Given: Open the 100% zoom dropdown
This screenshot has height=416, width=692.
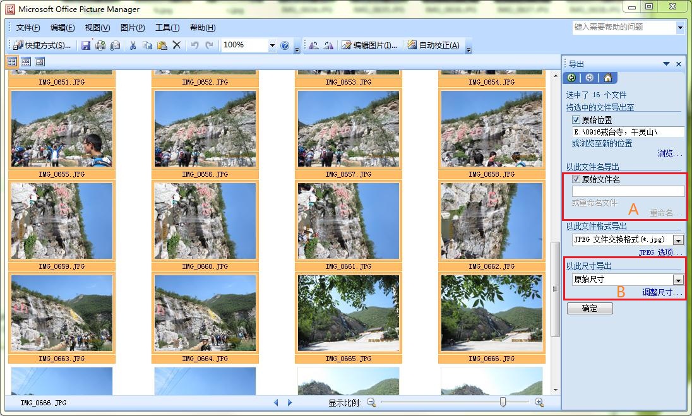Looking at the screenshot, I should 272,45.
